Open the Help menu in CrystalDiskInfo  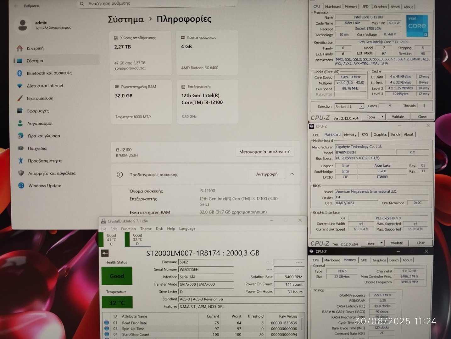coord(171,229)
